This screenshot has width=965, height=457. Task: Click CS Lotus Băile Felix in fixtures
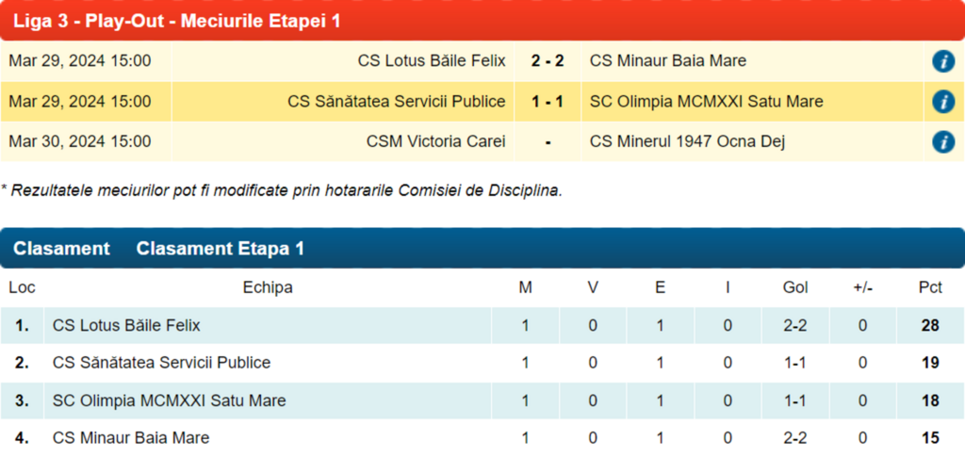[432, 61]
